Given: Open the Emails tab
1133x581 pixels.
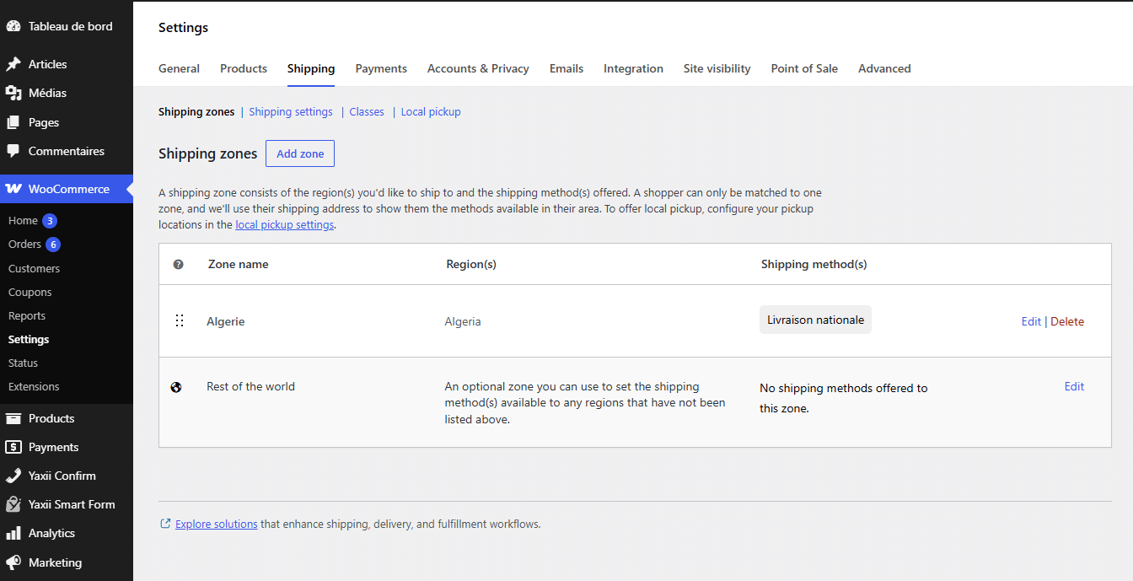Looking at the screenshot, I should coord(566,68).
